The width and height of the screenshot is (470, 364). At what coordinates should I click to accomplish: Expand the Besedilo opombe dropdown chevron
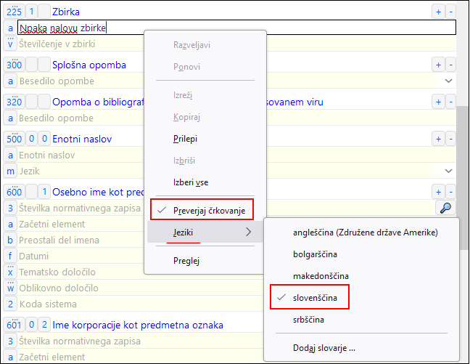448,81
